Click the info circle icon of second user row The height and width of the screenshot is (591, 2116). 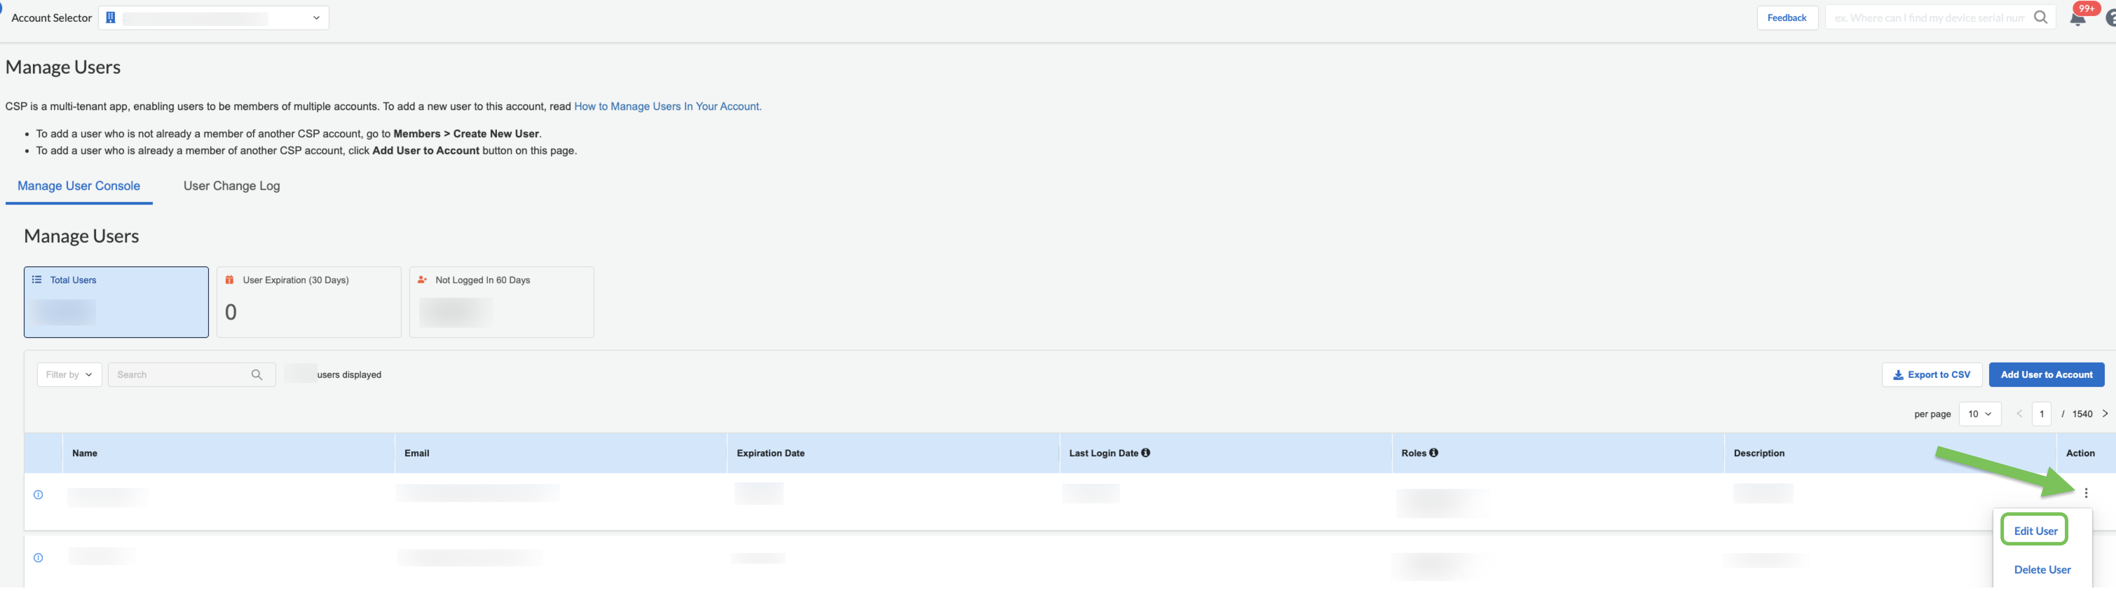[x=38, y=558]
